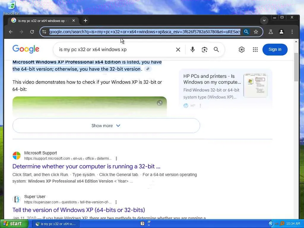
Task: Click the Microsoft Support site favicon
Action: click(x=17, y=156)
